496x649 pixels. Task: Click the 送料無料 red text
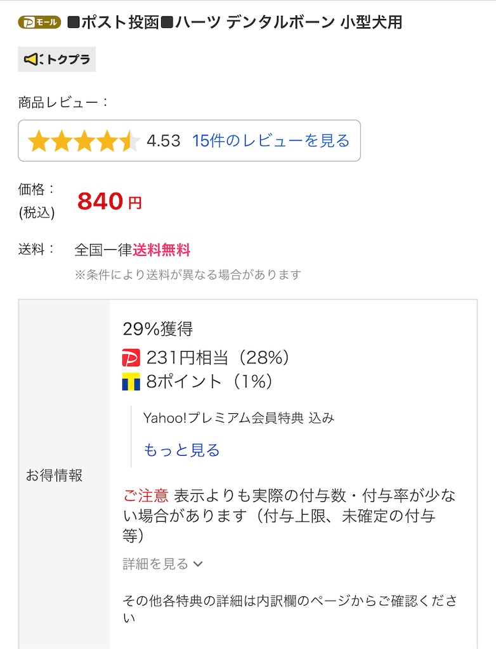pyautogui.click(x=161, y=250)
